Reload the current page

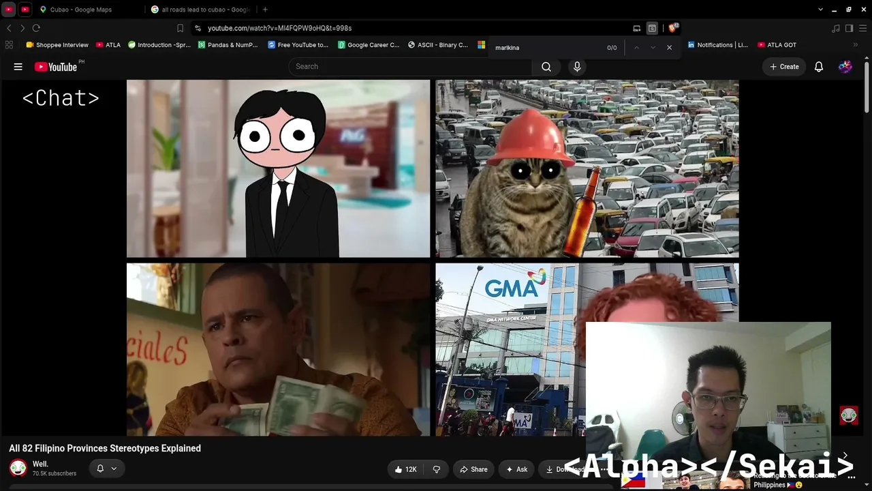tap(36, 28)
